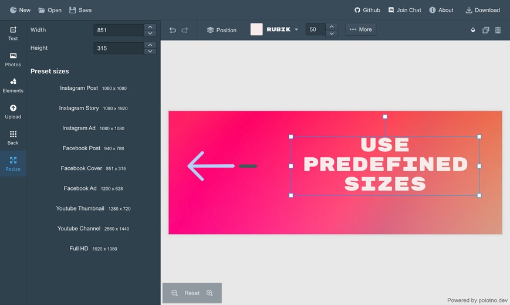Screen dimensions: 510x305
Task: Click the redo arrow icon
Action: point(185,30)
